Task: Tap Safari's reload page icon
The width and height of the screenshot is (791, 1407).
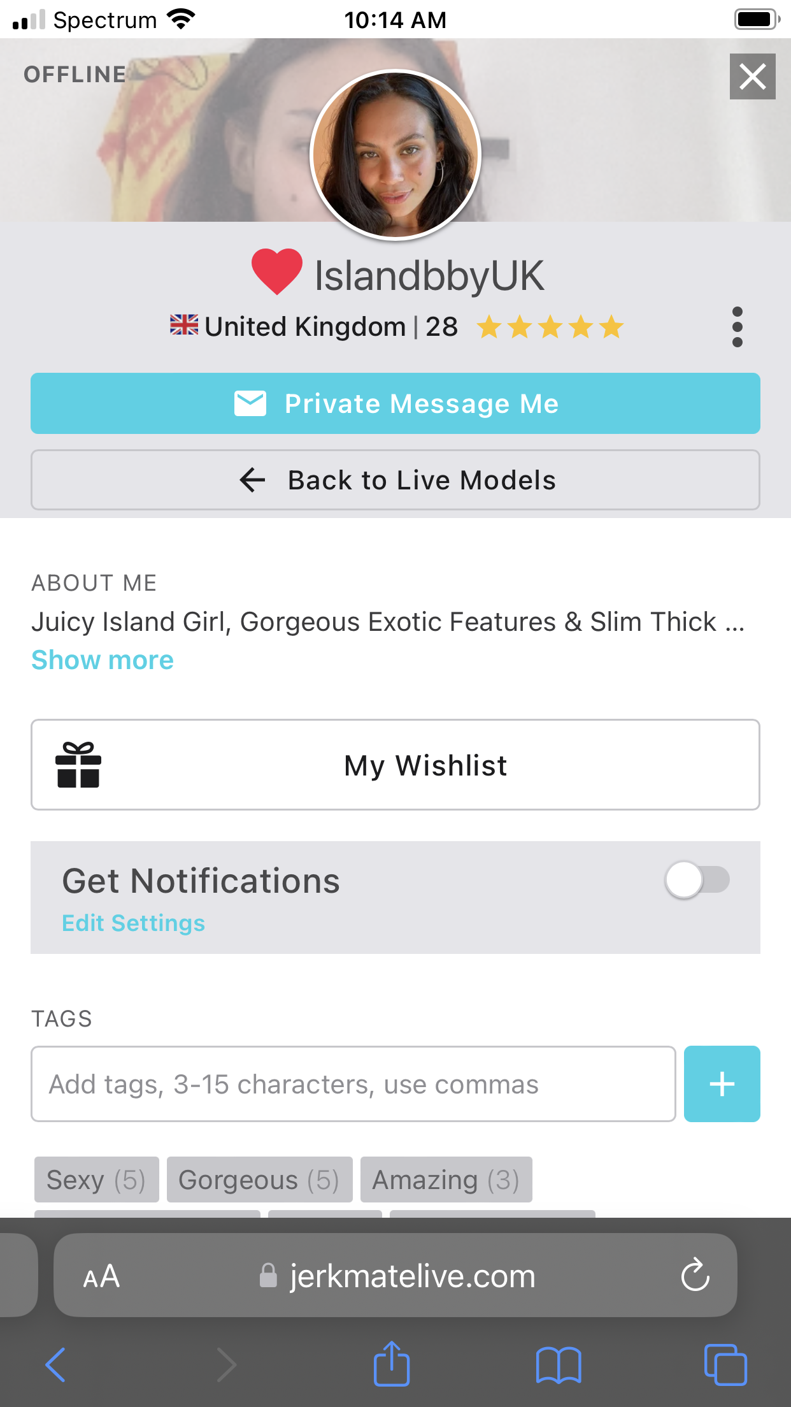Action: [695, 1275]
